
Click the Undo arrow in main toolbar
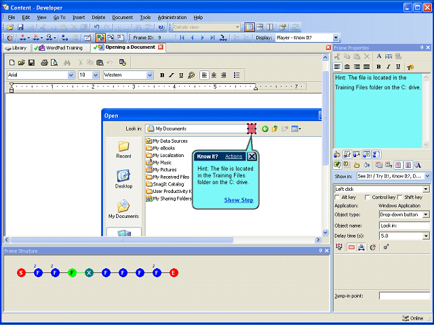coord(96,27)
